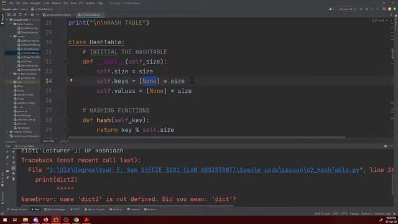Open the user account dropdown in toolbar
Image resolution: width=398 pixels, height=224 pixels.
click(x=331, y=9)
